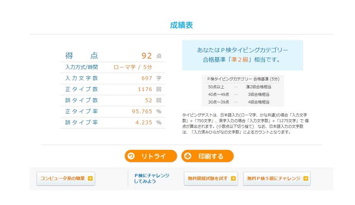The image size is (355, 205).
Task: Click arrow icon beside 無料P検5級にチャレンジ
Action: 306,178
